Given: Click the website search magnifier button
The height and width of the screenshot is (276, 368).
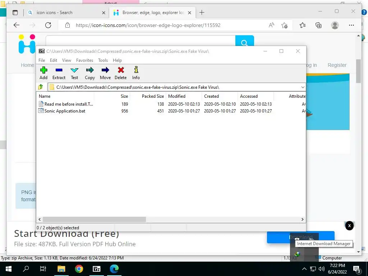Looking at the screenshot, I should click(244, 41).
